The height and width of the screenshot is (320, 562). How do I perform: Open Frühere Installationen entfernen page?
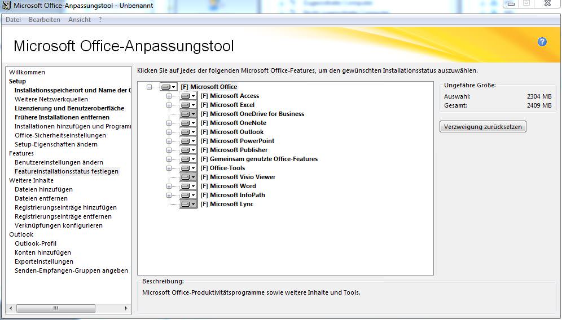pyautogui.click(x=62, y=117)
